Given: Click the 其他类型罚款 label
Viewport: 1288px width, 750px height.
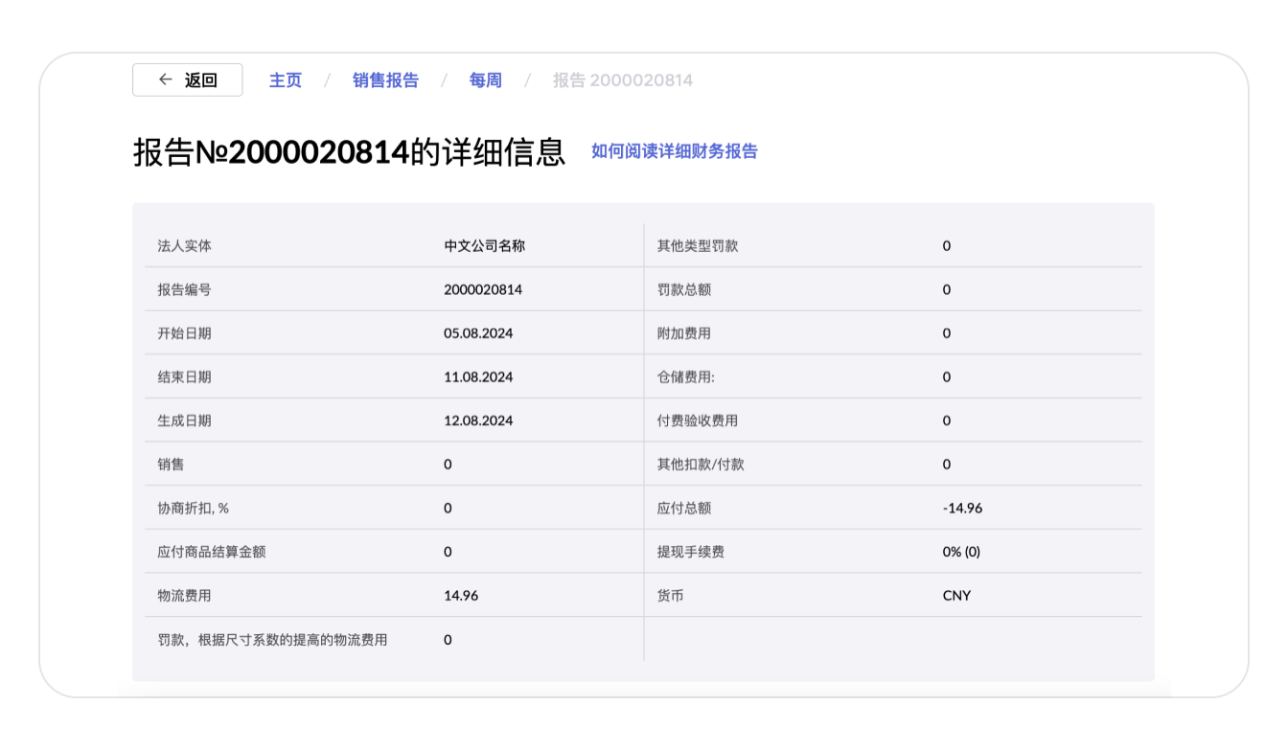Looking at the screenshot, I should coord(698,246).
